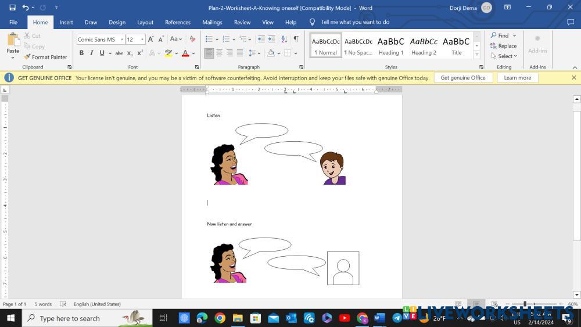
Task: Apply center alignment to the paragraph
Action: [219, 53]
